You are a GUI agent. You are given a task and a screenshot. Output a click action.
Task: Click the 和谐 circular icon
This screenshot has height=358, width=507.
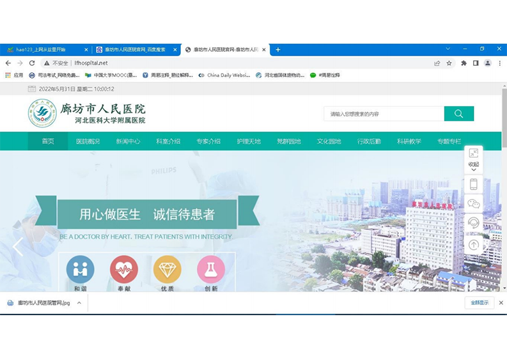(80, 269)
